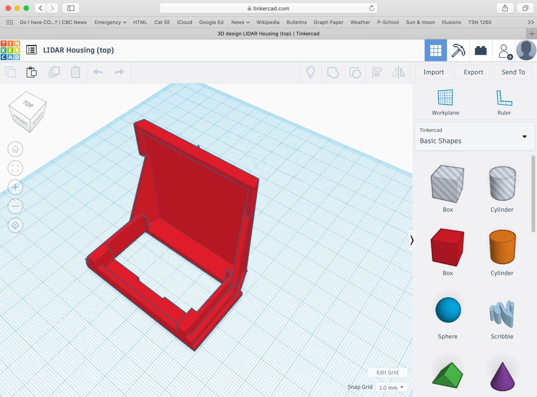
Task: Click the invite collaborator person icon
Action: click(504, 50)
